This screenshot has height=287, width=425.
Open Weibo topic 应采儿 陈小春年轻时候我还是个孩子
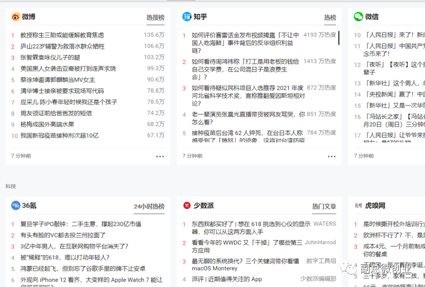click(69, 102)
